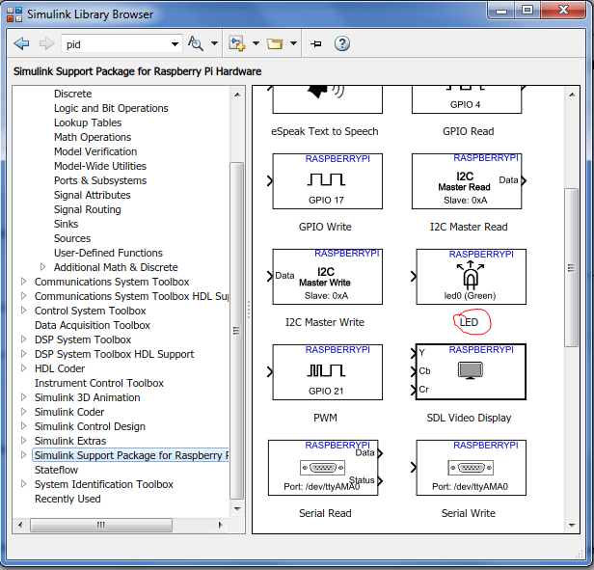Open the help question mark icon

point(341,43)
